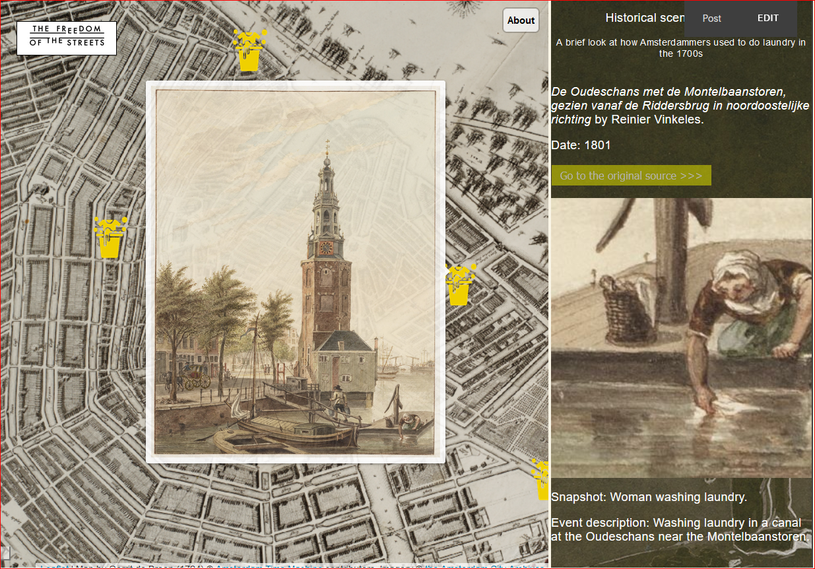Click the laundry bucket marker above the painting
Screen dimensions: 815x569
click(x=249, y=50)
